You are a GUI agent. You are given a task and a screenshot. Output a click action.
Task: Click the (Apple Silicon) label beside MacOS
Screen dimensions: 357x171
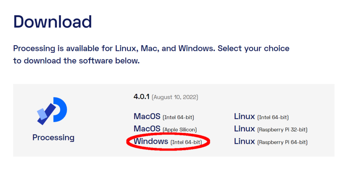click(180, 130)
